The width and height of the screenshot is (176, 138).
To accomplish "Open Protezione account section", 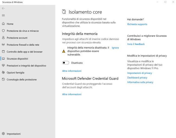I will (28, 38).
